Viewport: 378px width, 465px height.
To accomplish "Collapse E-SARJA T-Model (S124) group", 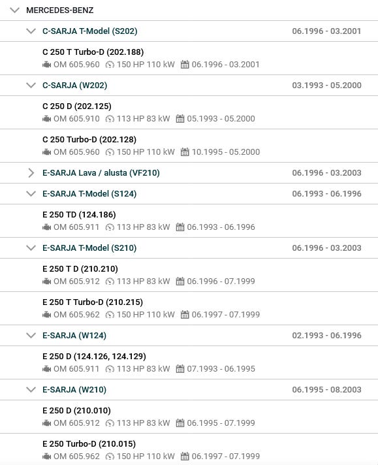I will point(31,194).
